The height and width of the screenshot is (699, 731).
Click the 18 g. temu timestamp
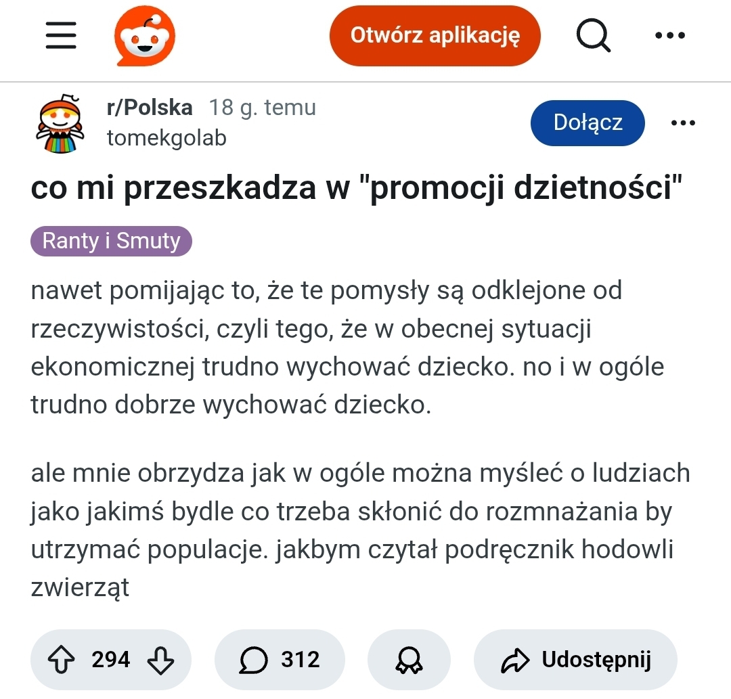coord(262,108)
